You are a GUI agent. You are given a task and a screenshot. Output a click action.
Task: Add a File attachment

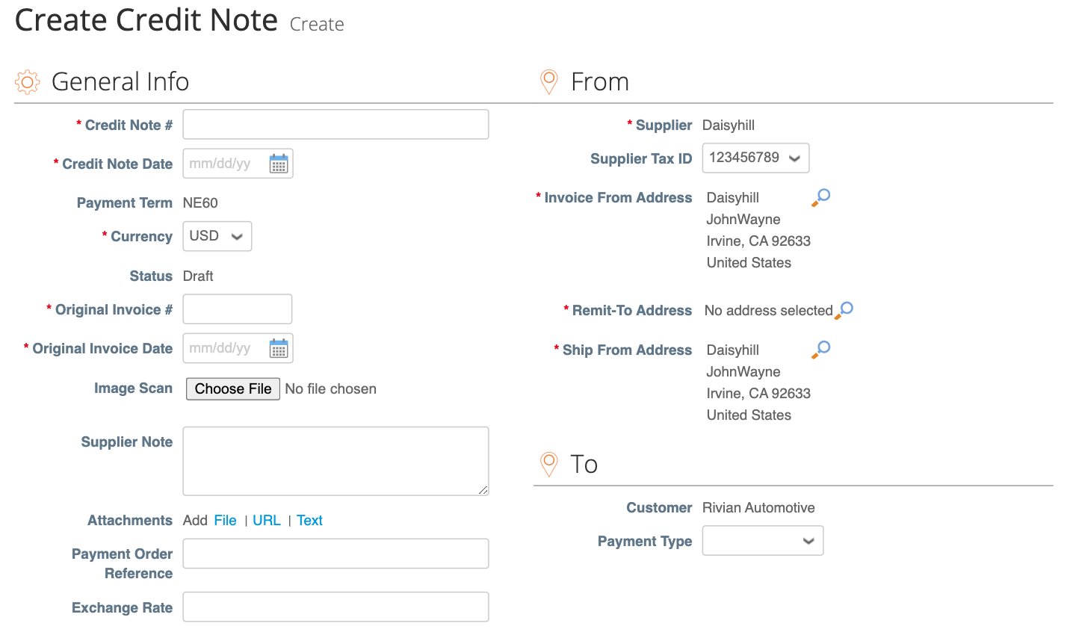point(226,520)
